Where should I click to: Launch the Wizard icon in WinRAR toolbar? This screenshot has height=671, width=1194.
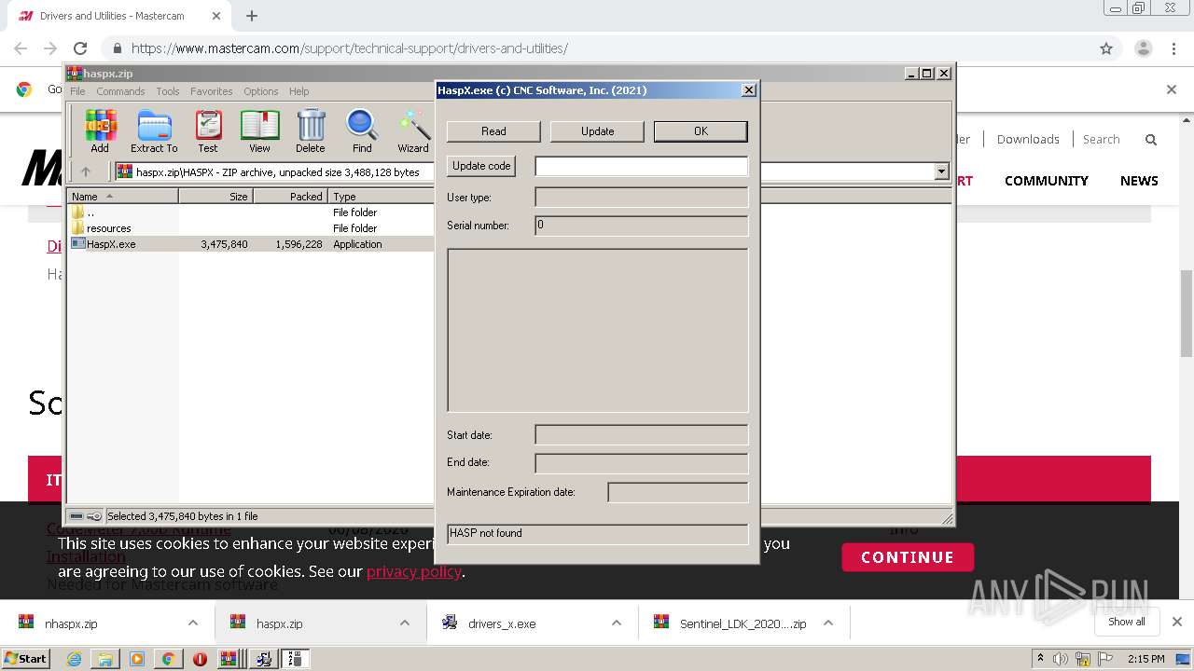413,130
